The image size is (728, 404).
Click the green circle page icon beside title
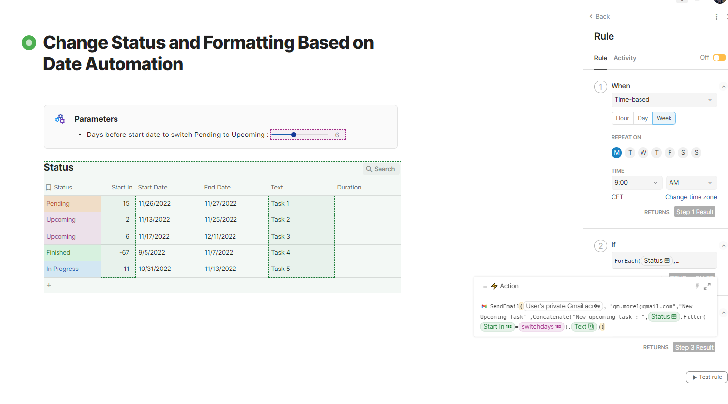pyautogui.click(x=29, y=43)
